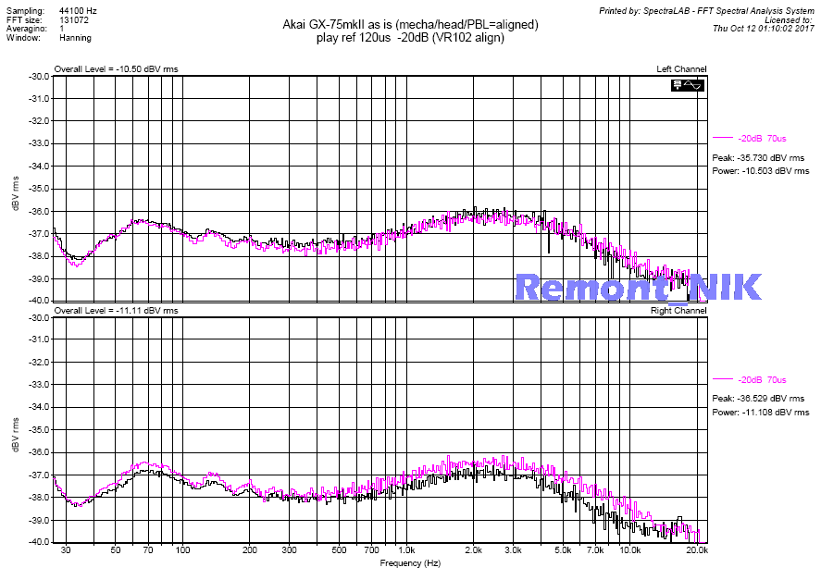821x580 pixels.
Task: Click the "Right Channel" plot label
Action: (678, 311)
